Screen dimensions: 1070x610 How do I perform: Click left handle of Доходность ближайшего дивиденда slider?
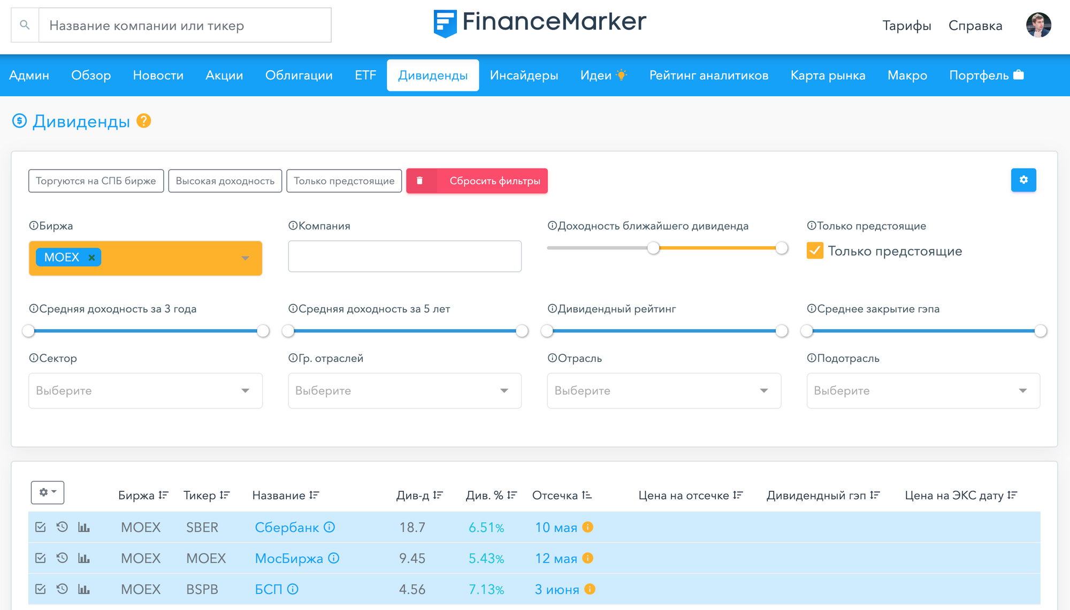653,248
